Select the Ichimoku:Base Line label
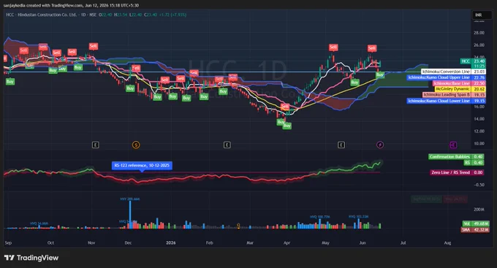Image resolution: width=497 pixels, height=268 pixels. (459, 83)
